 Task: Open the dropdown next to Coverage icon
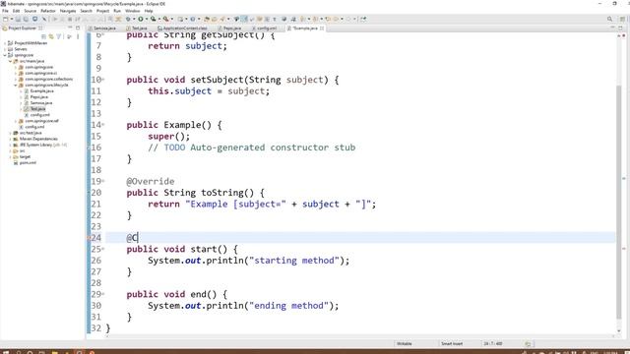(x=159, y=19)
